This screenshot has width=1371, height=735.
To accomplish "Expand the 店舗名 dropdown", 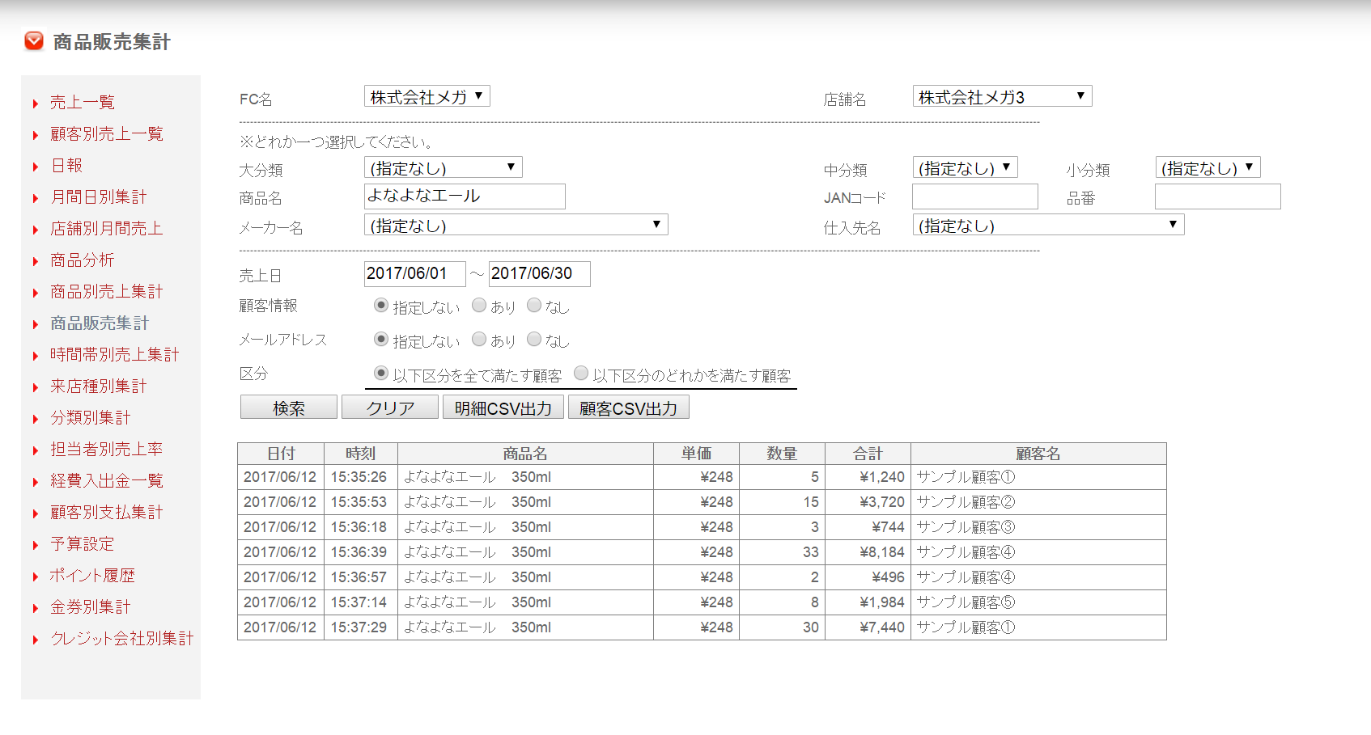I will coord(1003,96).
